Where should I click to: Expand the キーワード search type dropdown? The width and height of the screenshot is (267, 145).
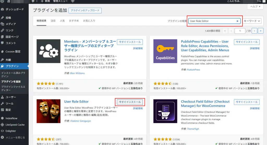click(x=252, y=21)
